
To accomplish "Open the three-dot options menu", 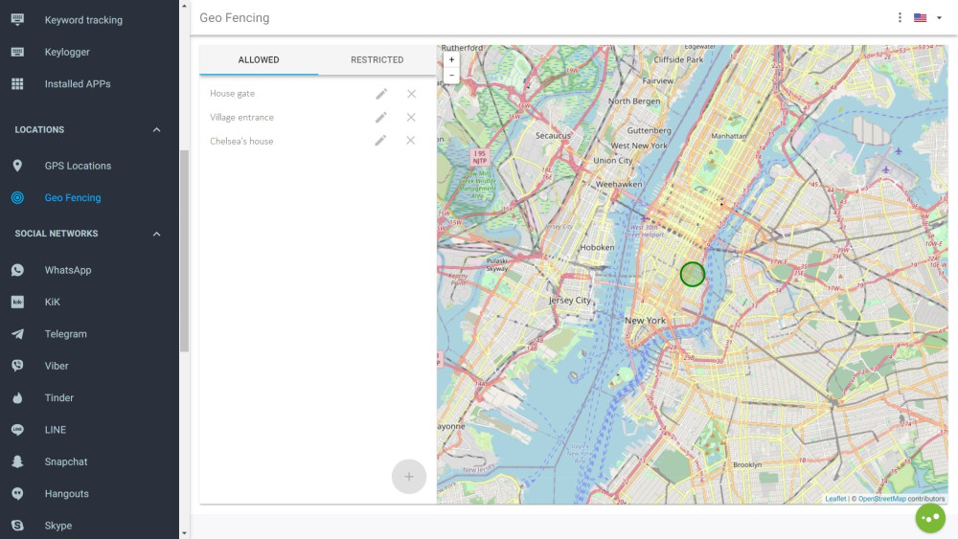I will (x=900, y=17).
